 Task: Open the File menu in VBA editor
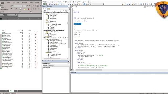coord(46,2)
